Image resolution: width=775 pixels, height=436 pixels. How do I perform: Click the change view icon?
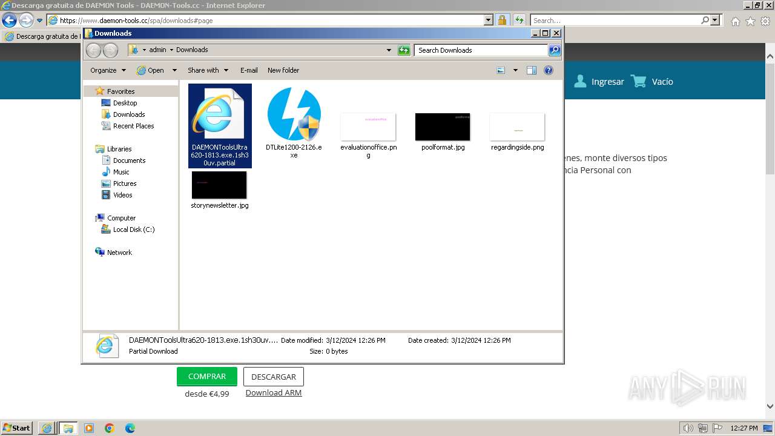[501, 70]
